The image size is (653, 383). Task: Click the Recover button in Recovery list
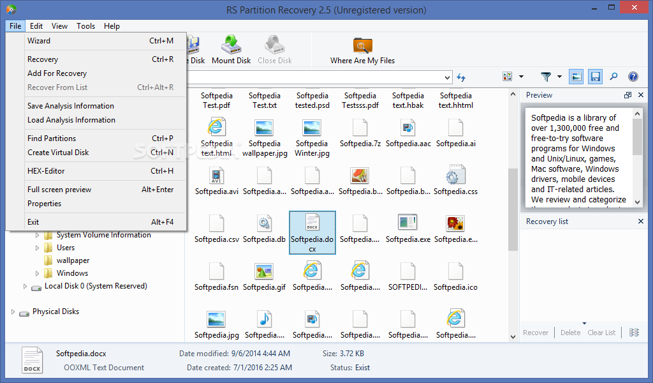pyautogui.click(x=536, y=333)
